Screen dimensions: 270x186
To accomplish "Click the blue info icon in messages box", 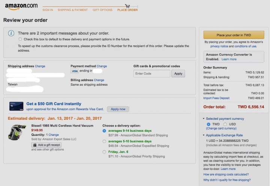I will pyautogui.click(x=11, y=33).
